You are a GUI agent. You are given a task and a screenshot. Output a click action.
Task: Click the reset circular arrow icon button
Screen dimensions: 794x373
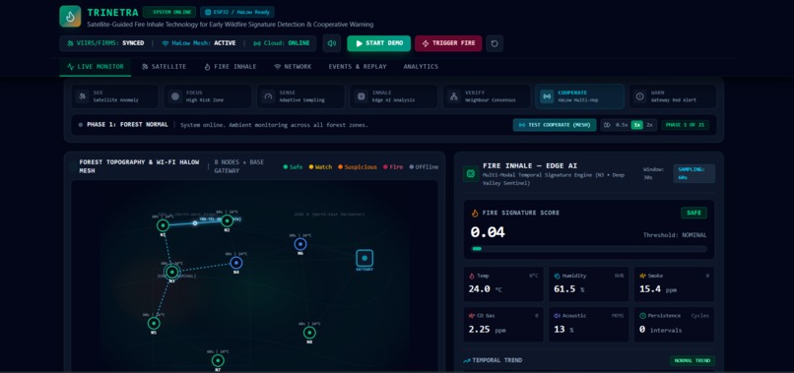pyautogui.click(x=495, y=43)
